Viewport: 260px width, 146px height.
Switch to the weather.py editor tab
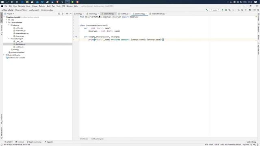(x=124, y=14)
